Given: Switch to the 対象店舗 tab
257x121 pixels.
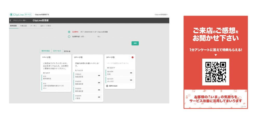Looking at the screenshot, I should pyautogui.click(x=23, y=26).
